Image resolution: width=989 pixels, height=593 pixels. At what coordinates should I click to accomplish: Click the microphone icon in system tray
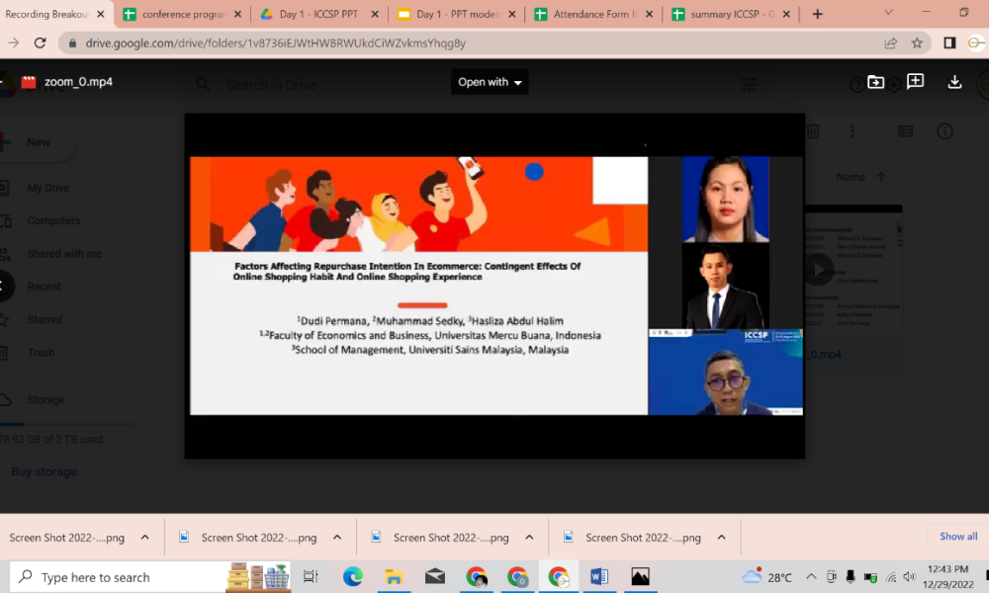851,576
